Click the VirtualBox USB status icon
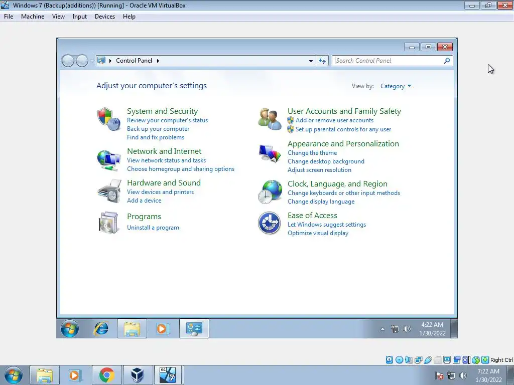 (428, 360)
